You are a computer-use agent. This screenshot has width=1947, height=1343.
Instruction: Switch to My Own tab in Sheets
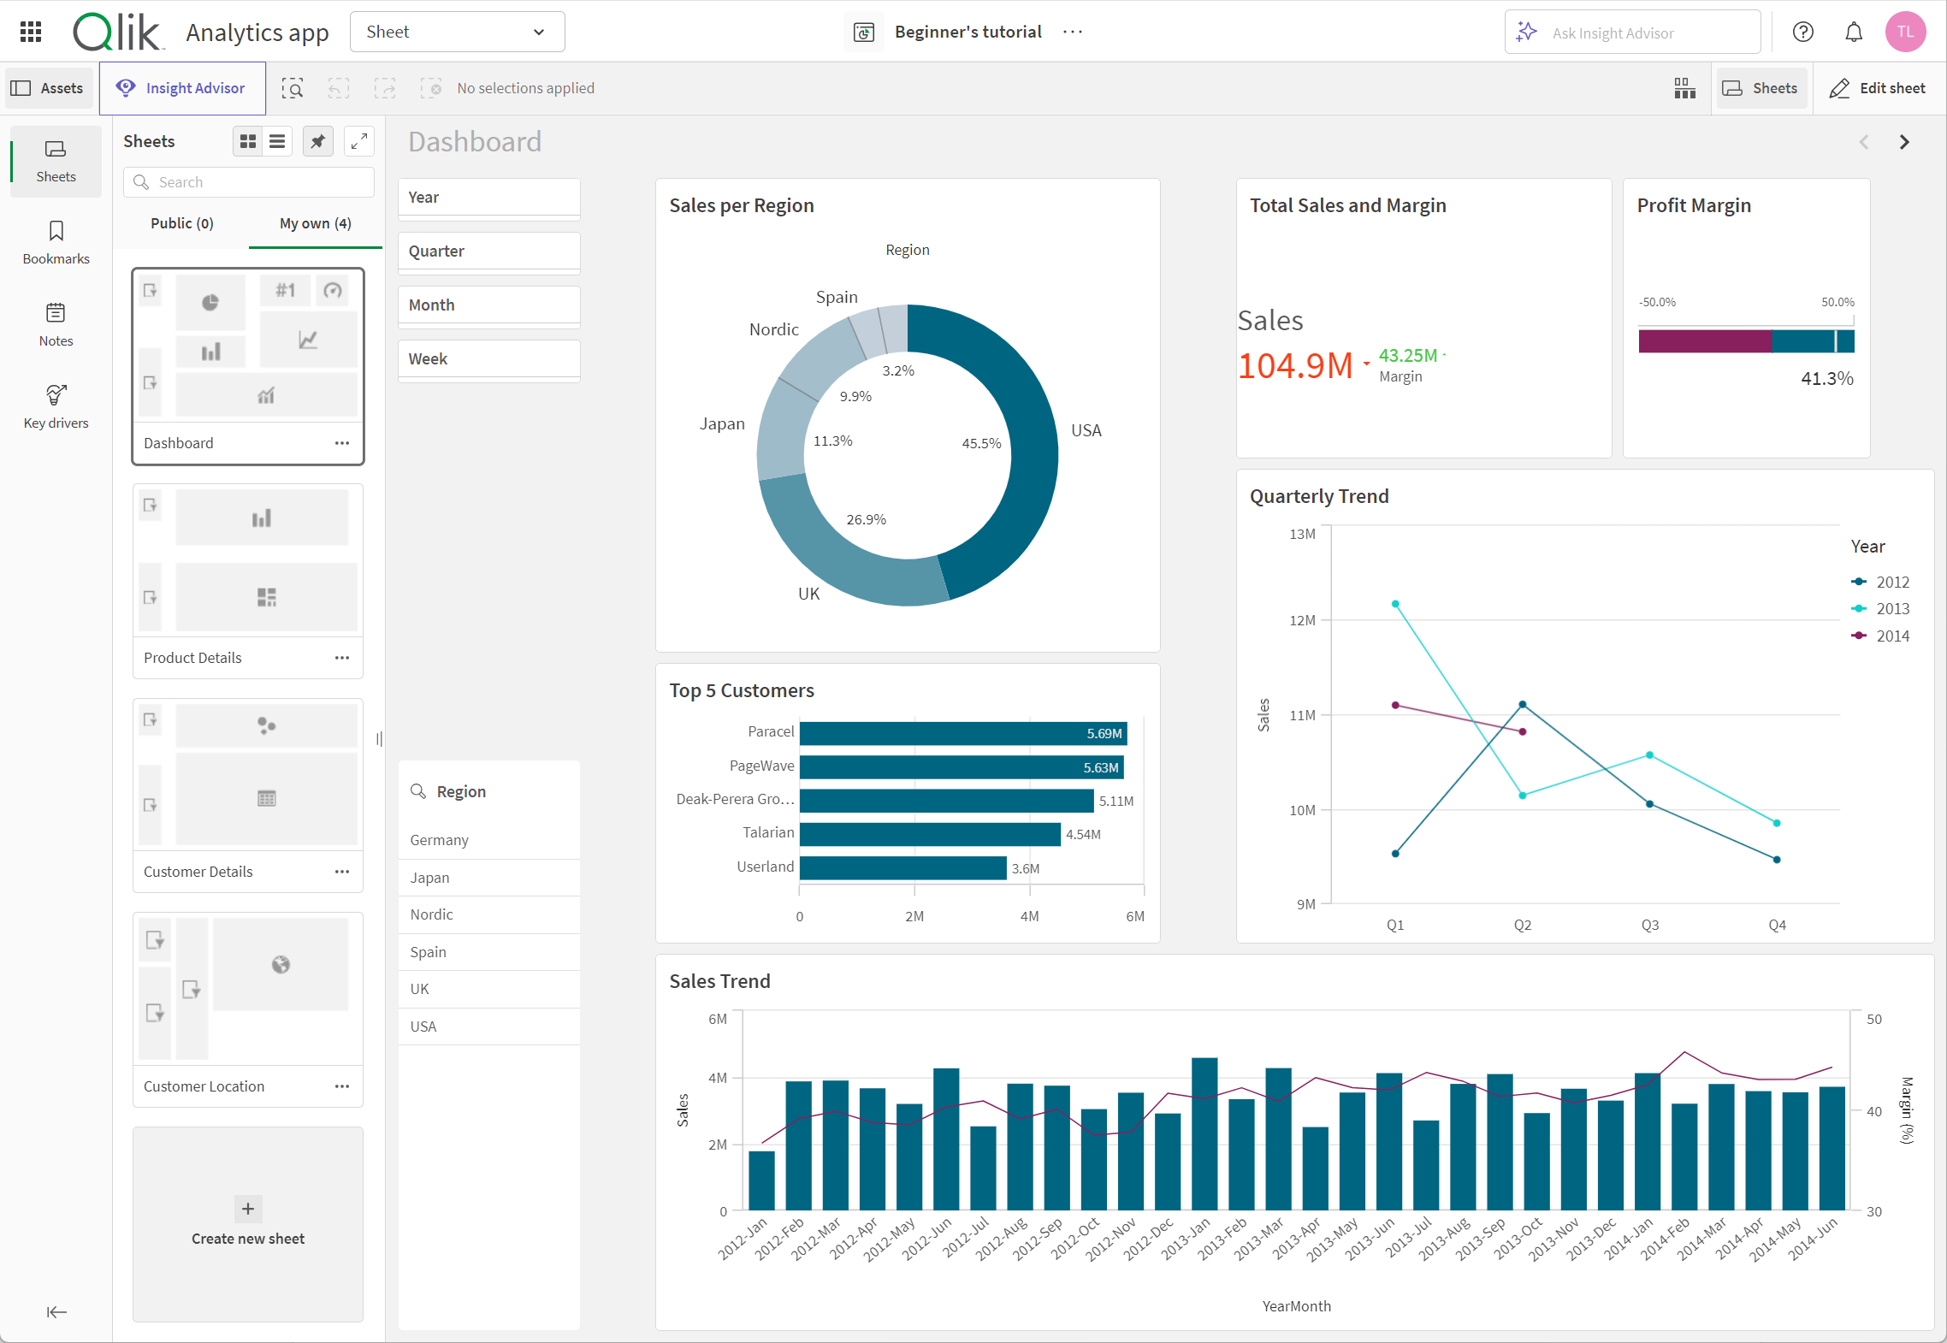click(312, 223)
